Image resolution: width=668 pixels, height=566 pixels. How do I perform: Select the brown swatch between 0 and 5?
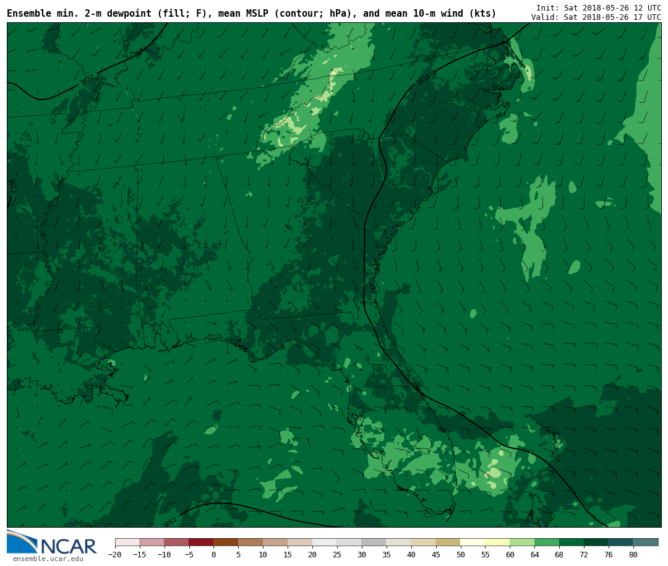click(x=226, y=542)
